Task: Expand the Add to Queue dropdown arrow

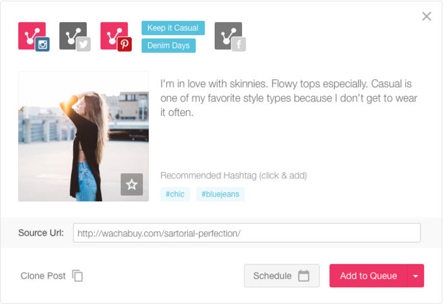Action: click(x=415, y=276)
